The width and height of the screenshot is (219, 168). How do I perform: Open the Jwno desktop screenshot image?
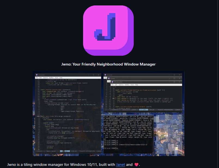[x=108, y=113]
